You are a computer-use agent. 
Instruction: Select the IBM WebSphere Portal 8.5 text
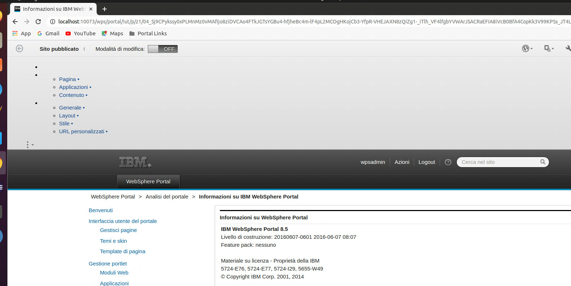click(x=254, y=229)
